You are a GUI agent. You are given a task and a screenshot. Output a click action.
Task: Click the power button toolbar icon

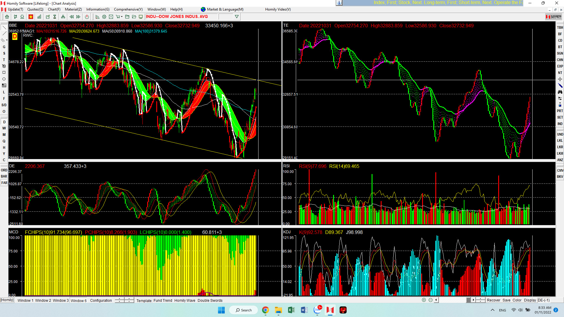87,17
